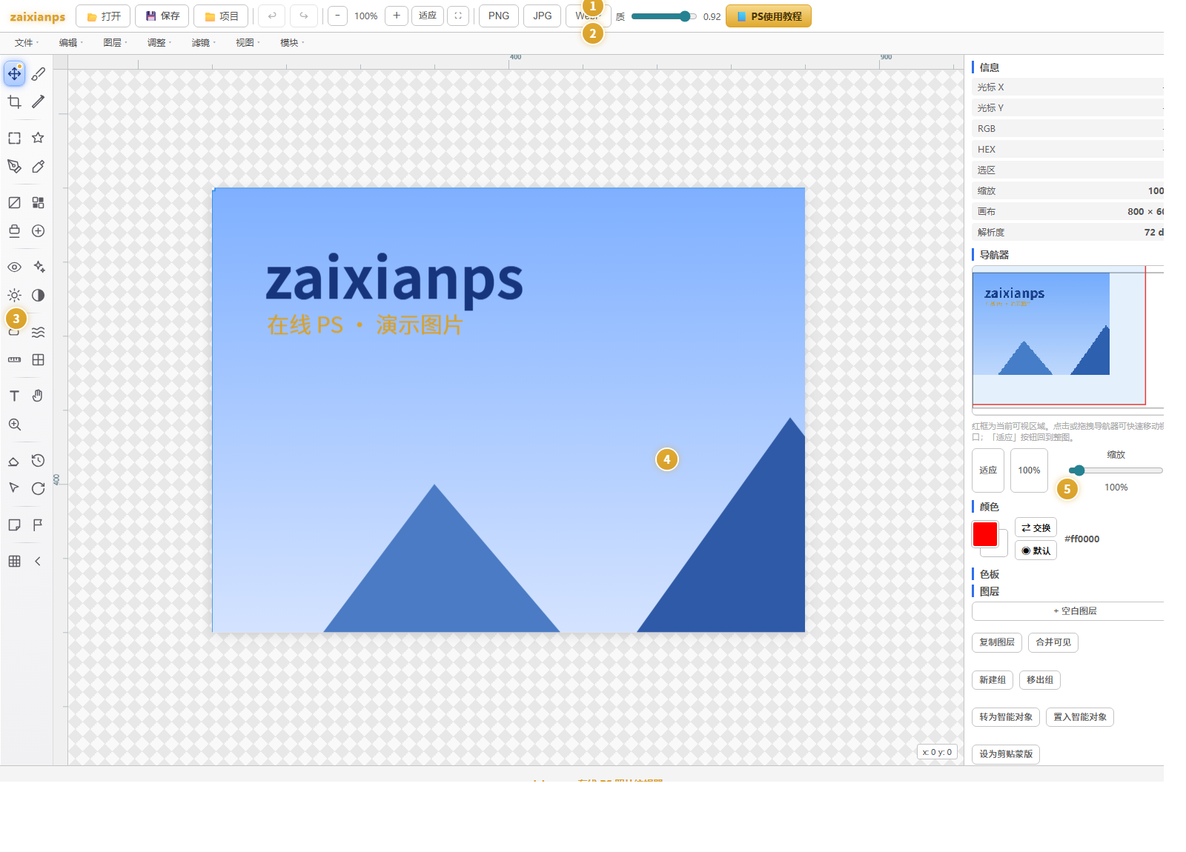
Task: Open the 编辑 menu
Action: (70, 43)
